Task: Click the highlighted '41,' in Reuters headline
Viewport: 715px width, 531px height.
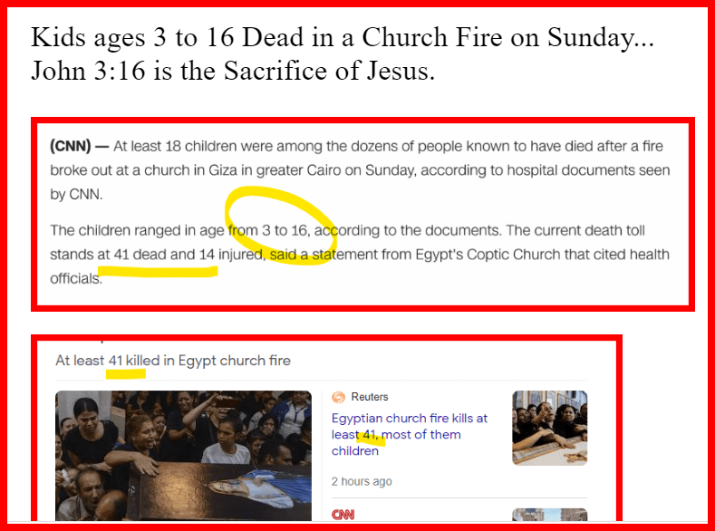Action: point(371,434)
